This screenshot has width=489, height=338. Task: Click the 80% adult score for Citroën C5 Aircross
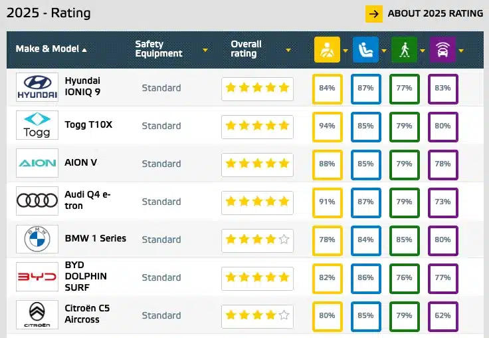tap(327, 317)
